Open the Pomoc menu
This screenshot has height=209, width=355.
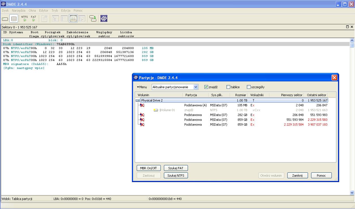[78, 10]
